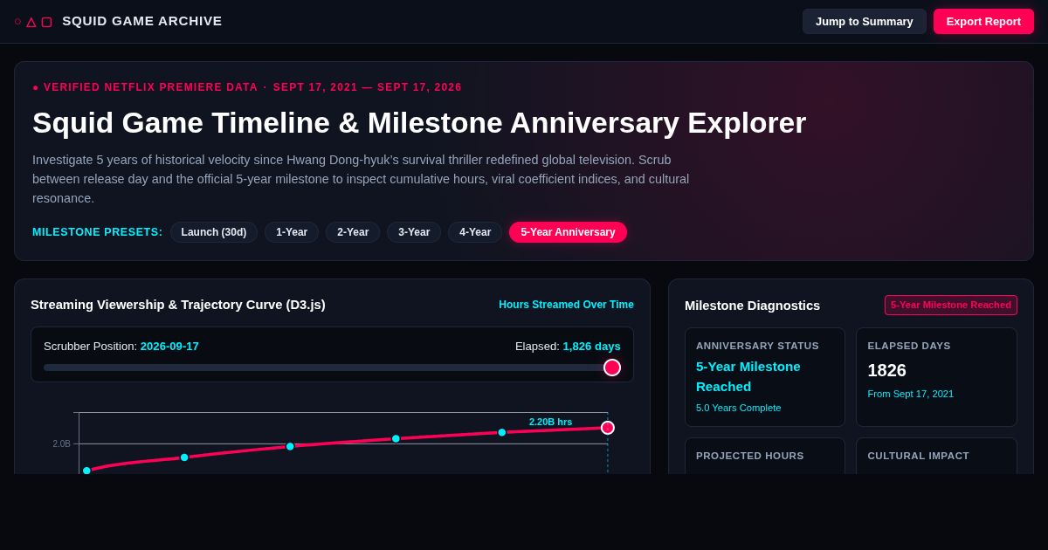Click the final red data point on curve

[608, 428]
